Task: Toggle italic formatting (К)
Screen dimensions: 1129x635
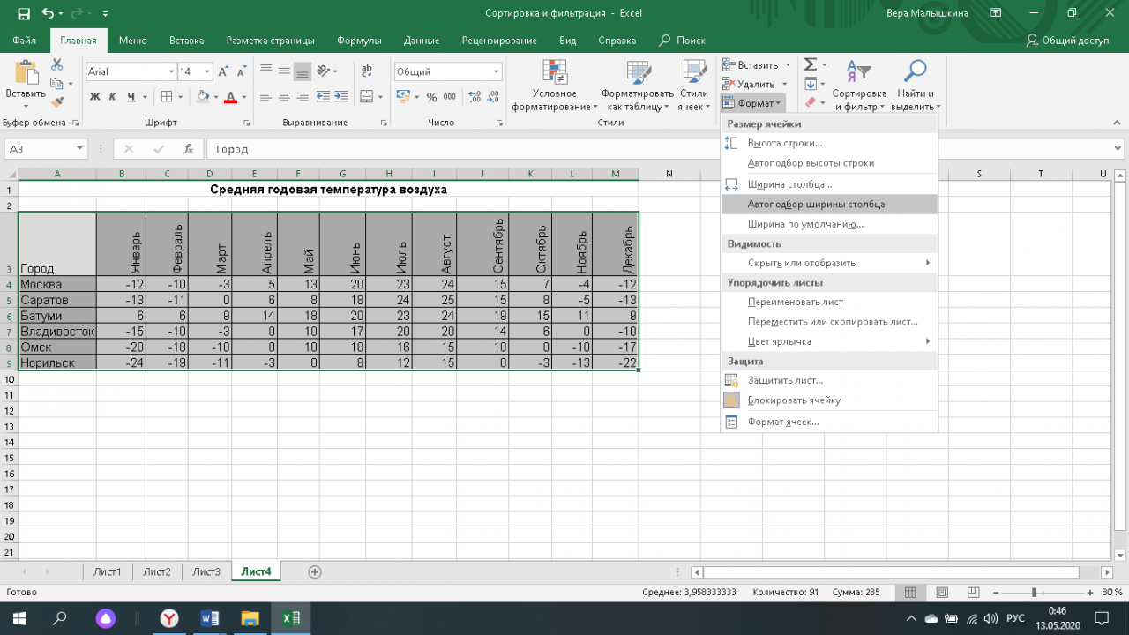Action: 113,97
